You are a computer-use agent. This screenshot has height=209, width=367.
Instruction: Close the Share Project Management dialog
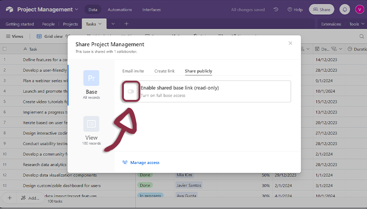pos(290,43)
